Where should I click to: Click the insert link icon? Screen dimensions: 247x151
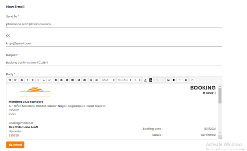pyautogui.click(x=157, y=80)
